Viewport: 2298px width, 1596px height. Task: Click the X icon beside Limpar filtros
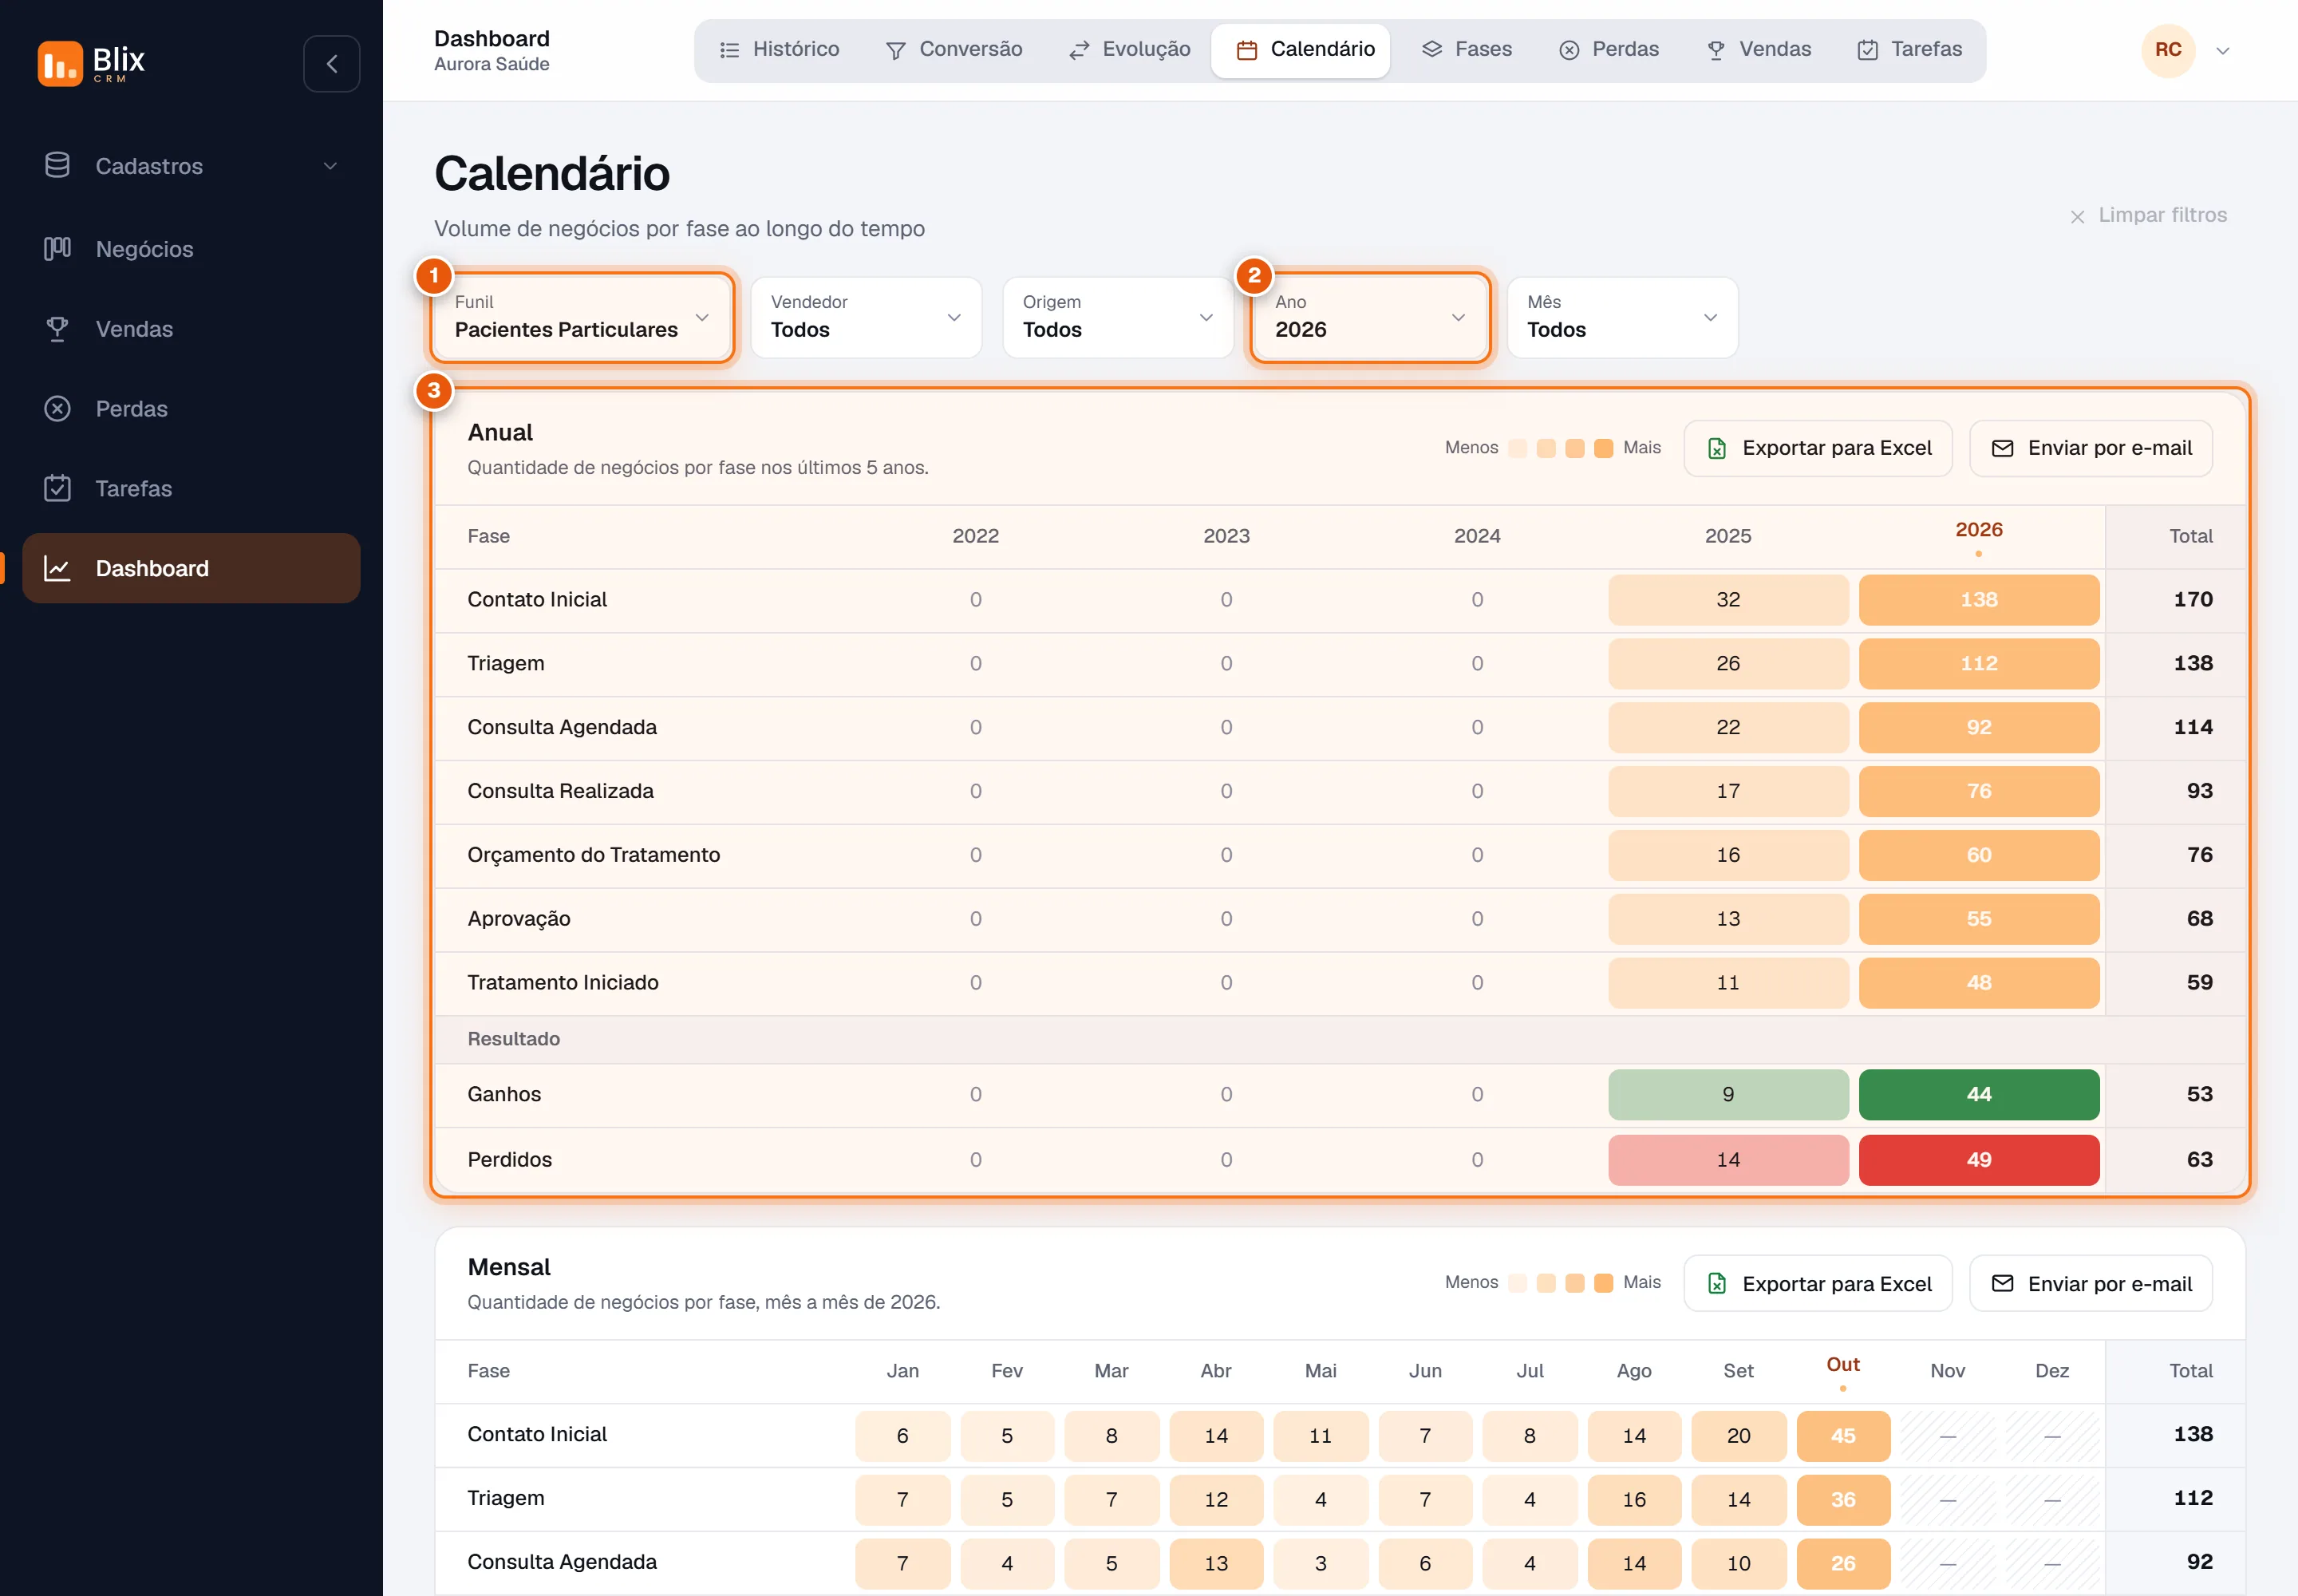2077,216
